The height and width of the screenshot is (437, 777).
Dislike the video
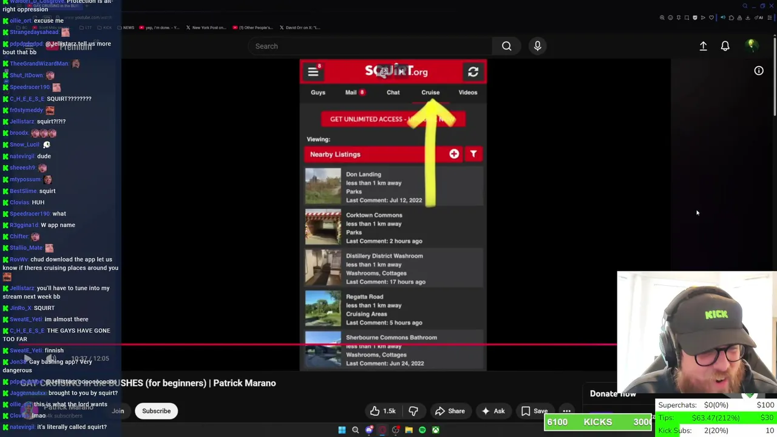point(413,411)
